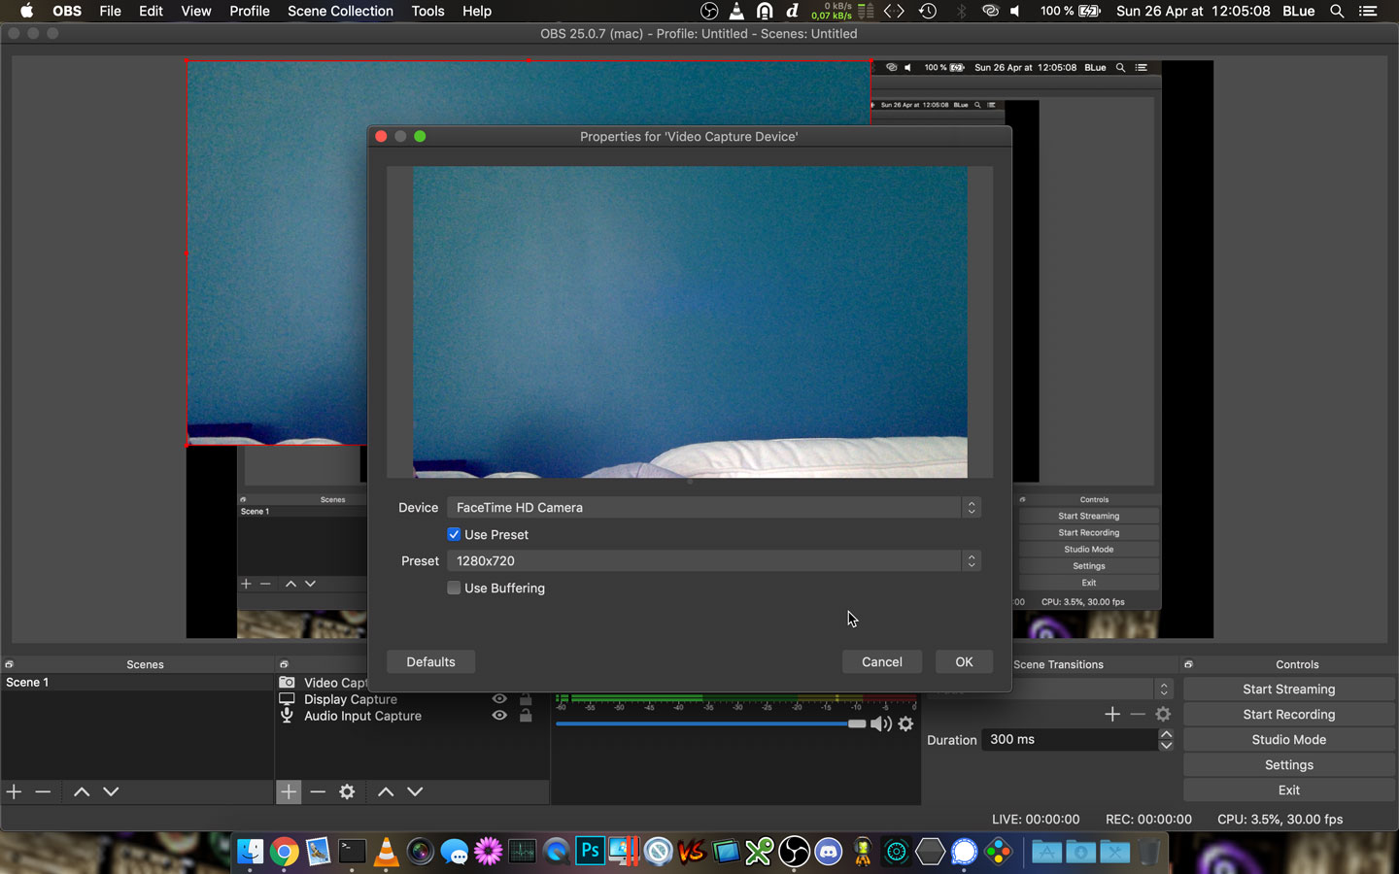
Task: Click Start Streaming in Controls
Action: pyautogui.click(x=1289, y=689)
